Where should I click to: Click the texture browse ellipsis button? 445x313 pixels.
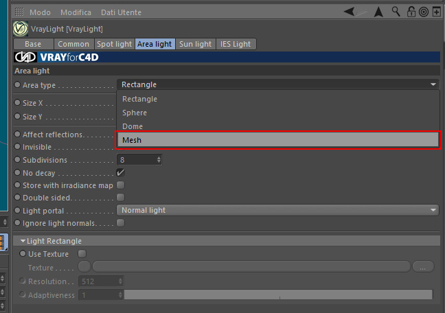click(x=423, y=267)
